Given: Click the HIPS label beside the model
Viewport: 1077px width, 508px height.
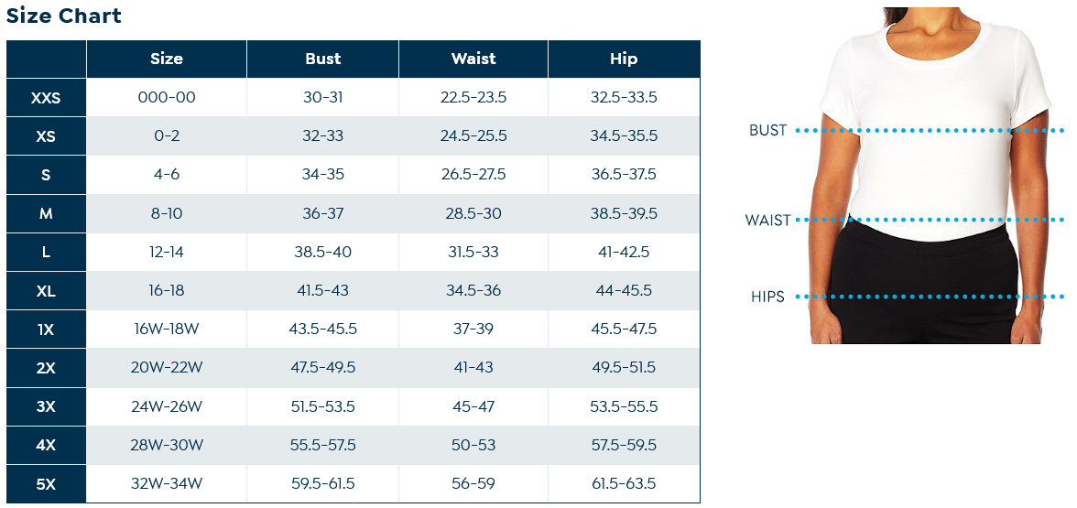Looking at the screenshot, I should point(767,297).
